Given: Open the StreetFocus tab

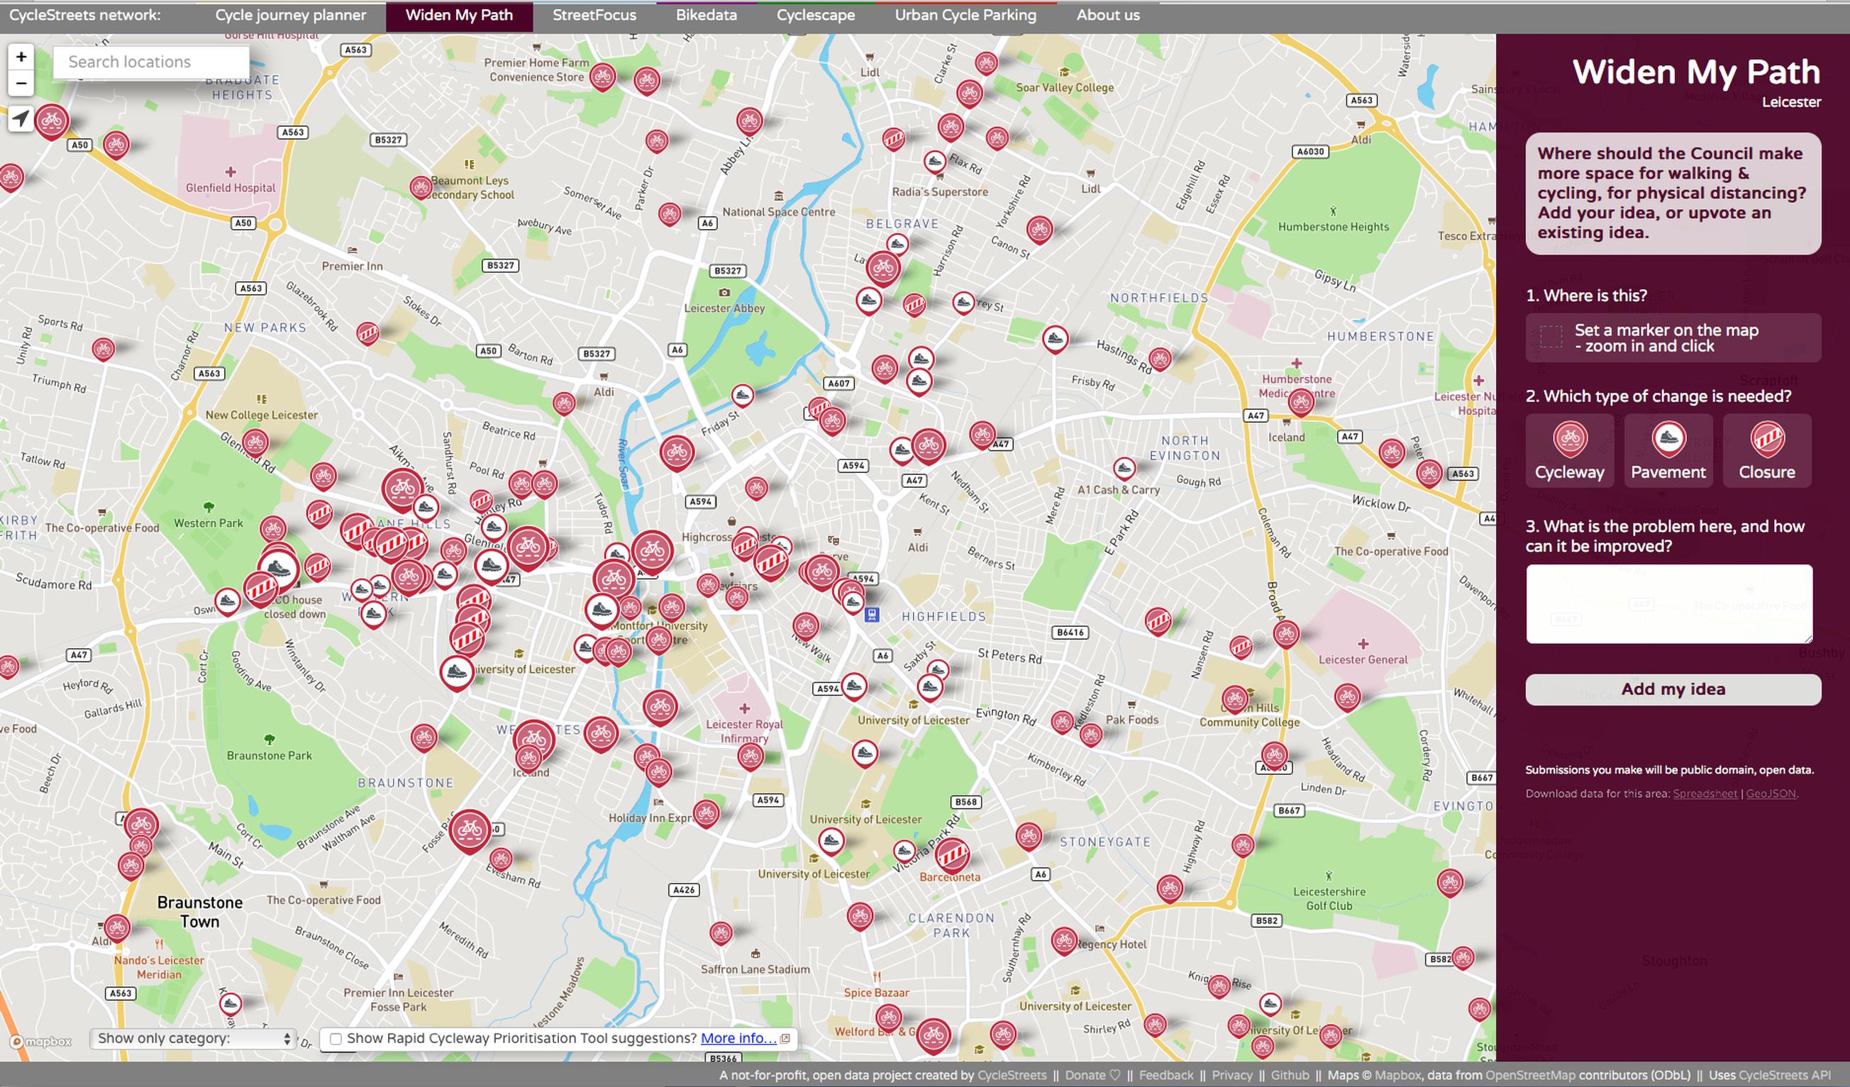Looking at the screenshot, I should pos(594,16).
